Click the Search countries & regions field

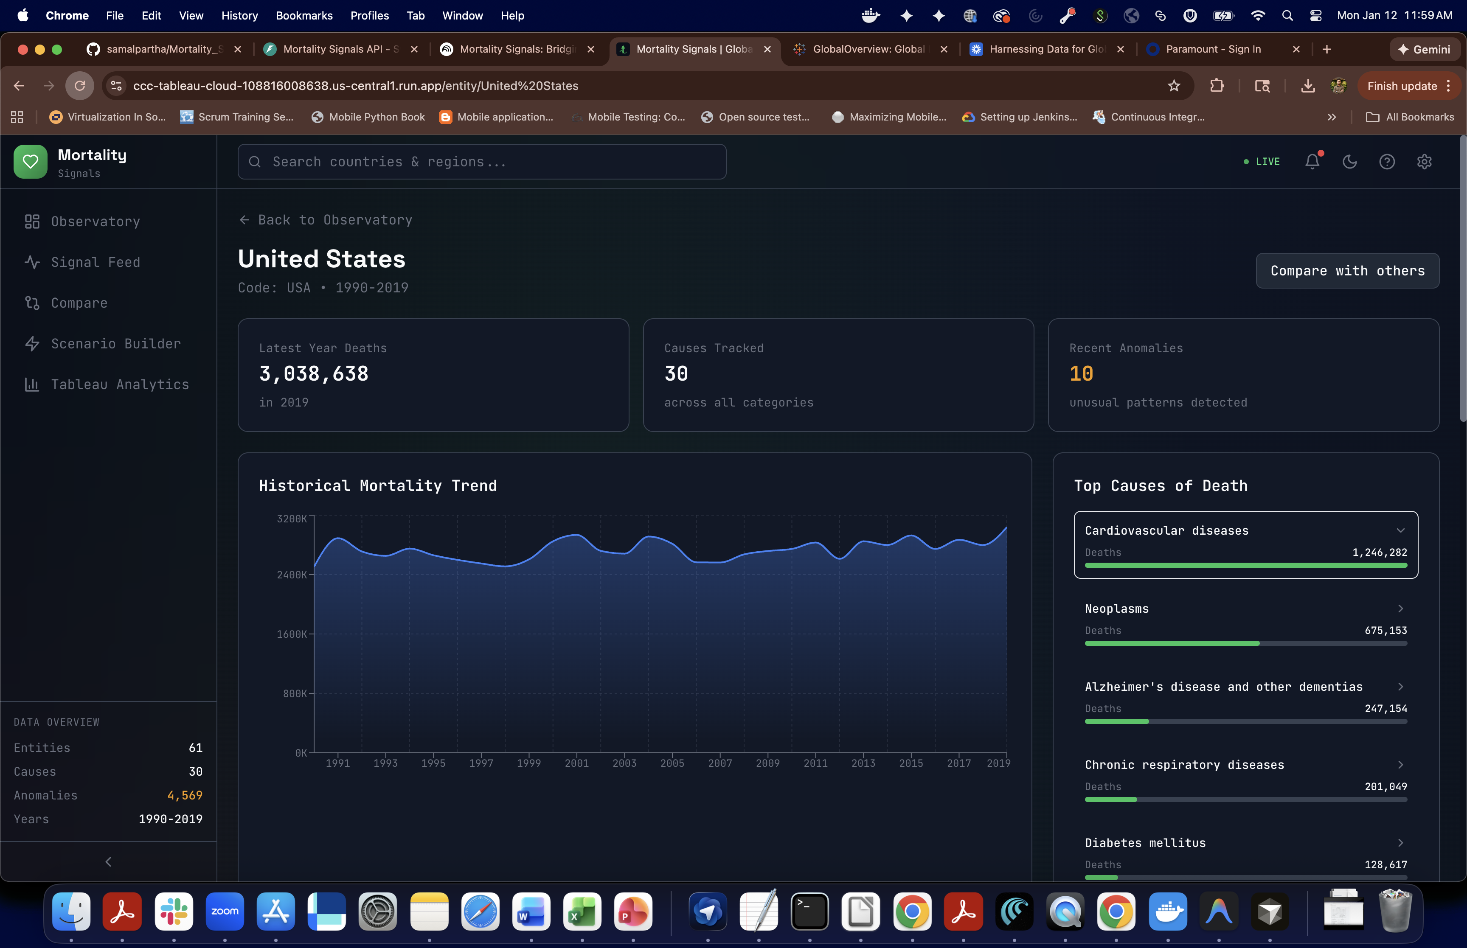click(481, 162)
